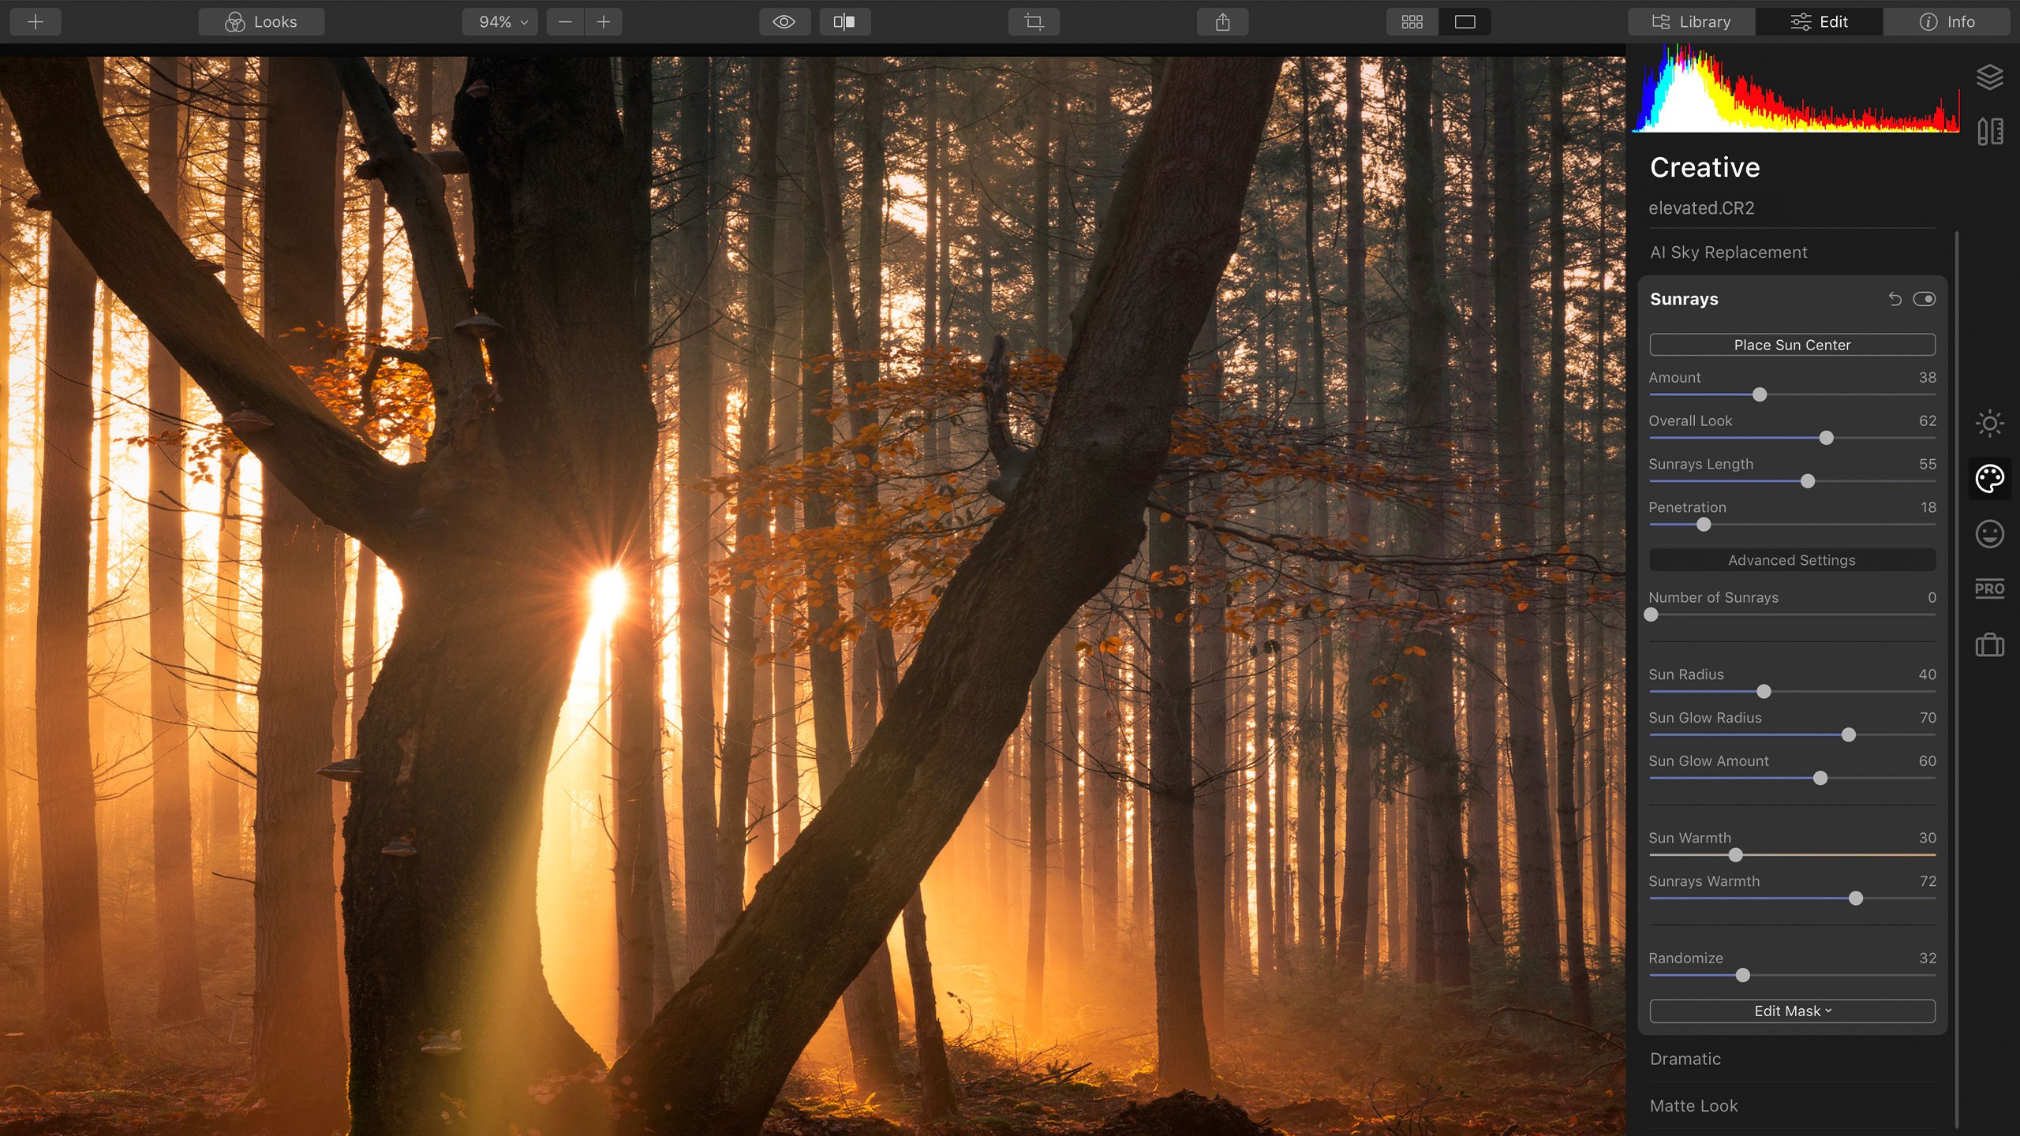Open the PRO tools category
Viewport: 2020px width, 1136px height.
tap(1989, 589)
